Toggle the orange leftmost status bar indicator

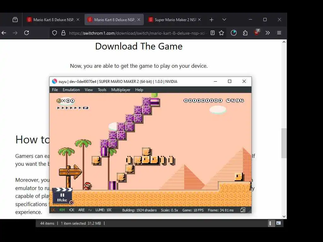(x=53, y=210)
